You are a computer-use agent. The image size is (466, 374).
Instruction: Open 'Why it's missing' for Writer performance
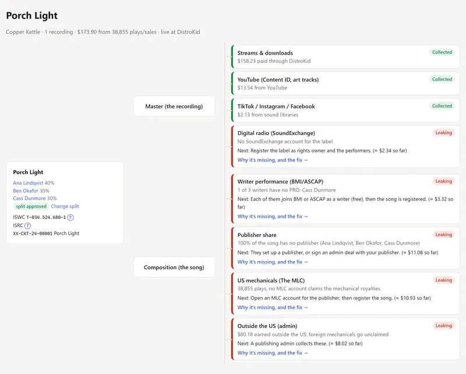pos(273,217)
